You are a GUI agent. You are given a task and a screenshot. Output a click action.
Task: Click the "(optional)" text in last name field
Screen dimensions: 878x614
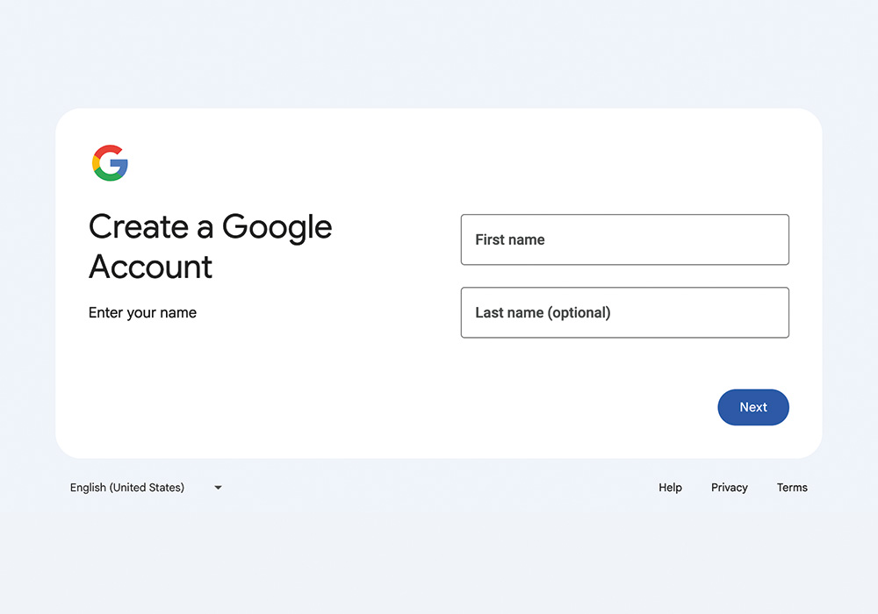pos(579,312)
